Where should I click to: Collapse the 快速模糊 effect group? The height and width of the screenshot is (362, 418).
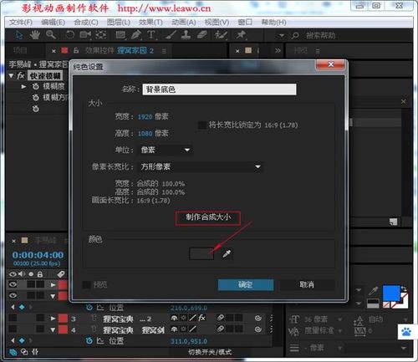(12, 75)
